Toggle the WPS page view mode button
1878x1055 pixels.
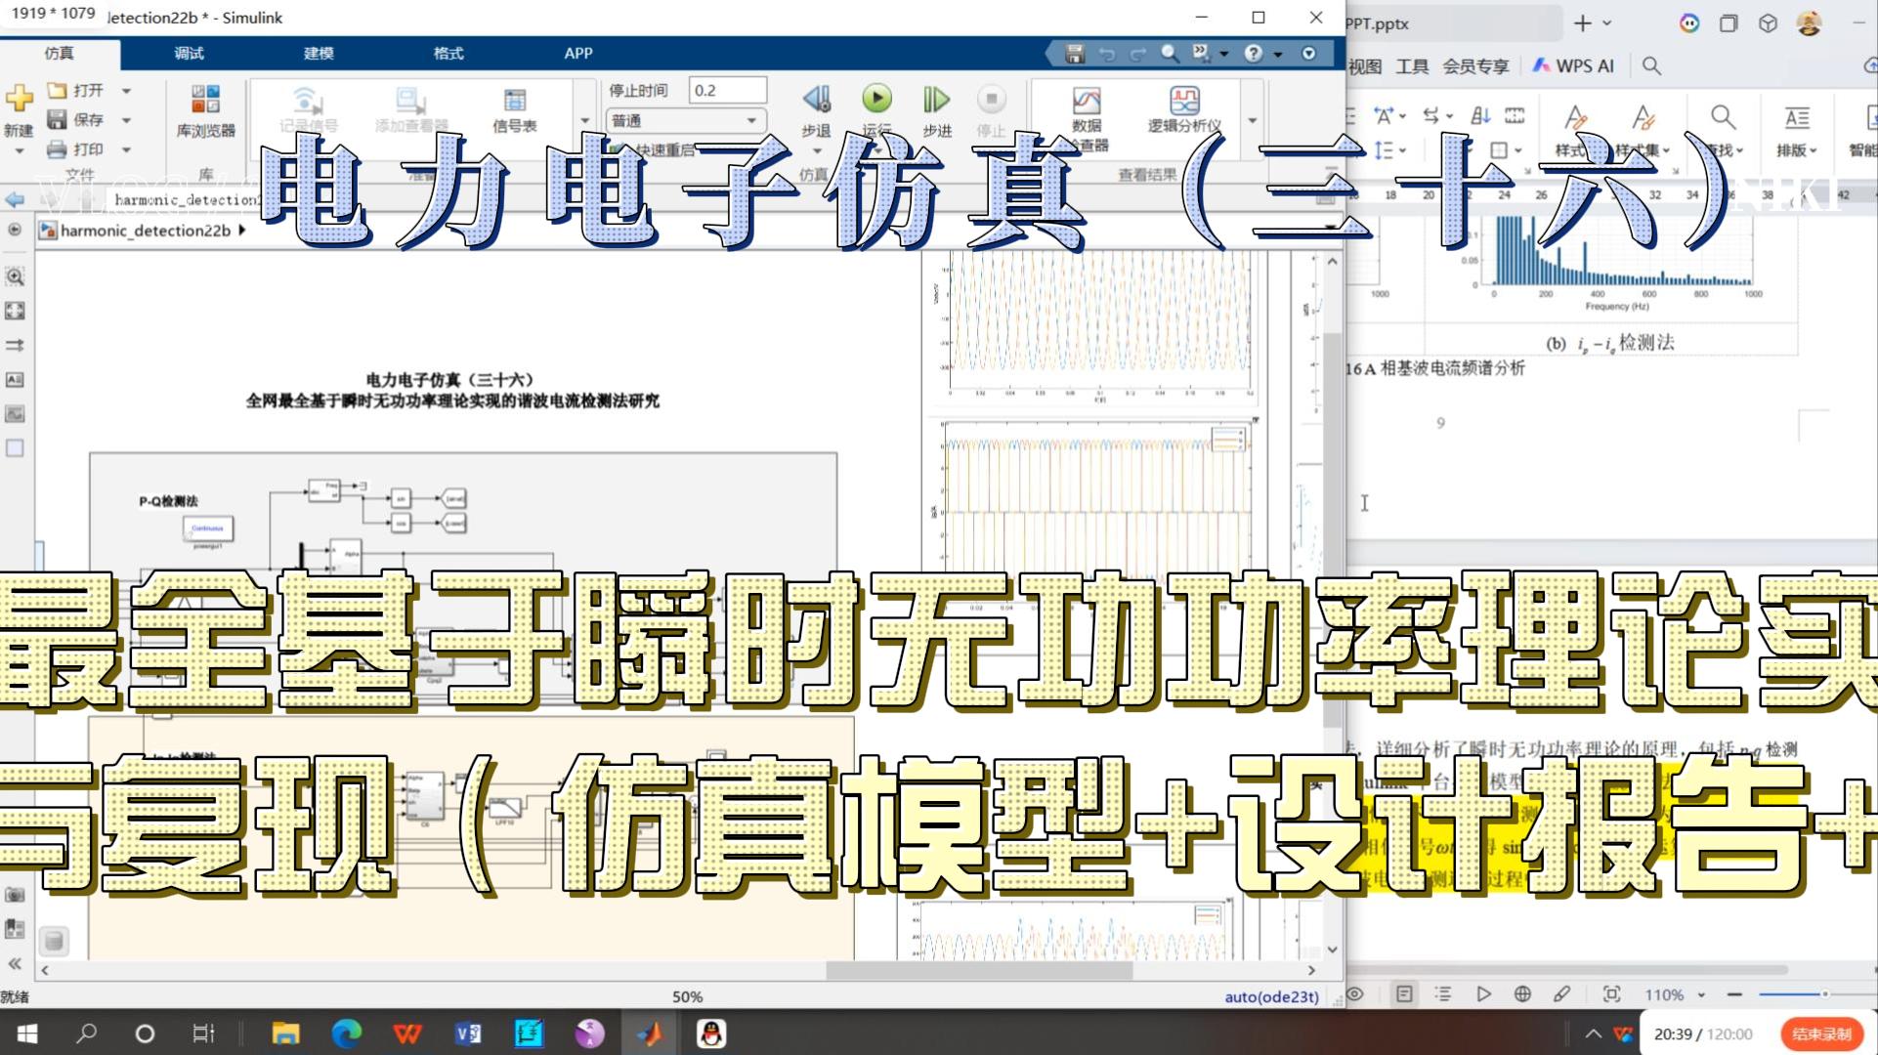1404,994
